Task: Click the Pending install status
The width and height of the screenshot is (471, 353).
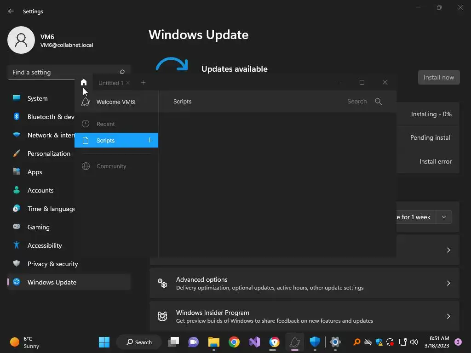Action: 431,137
